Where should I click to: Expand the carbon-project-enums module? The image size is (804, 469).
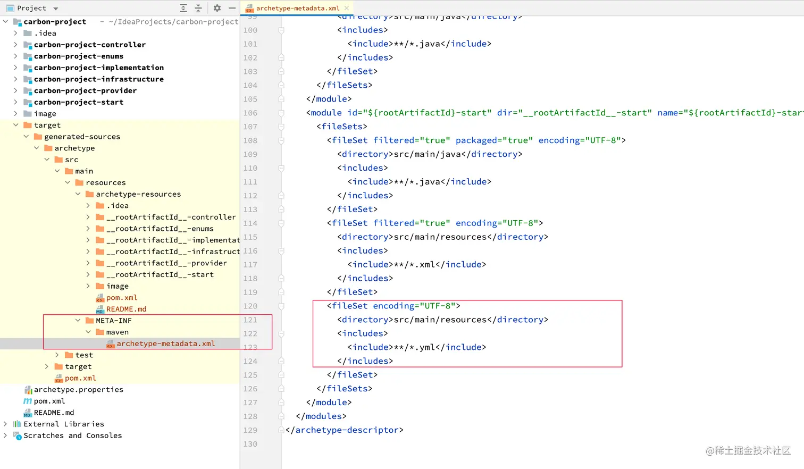(15, 56)
